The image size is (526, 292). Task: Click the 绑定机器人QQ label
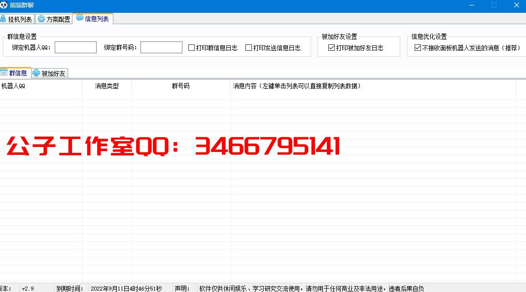click(31, 48)
